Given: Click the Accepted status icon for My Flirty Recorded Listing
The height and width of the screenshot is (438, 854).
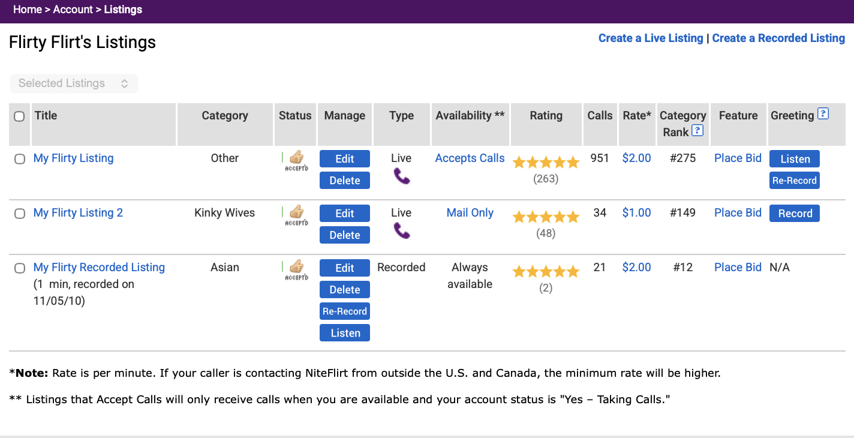Looking at the screenshot, I should coord(296,271).
